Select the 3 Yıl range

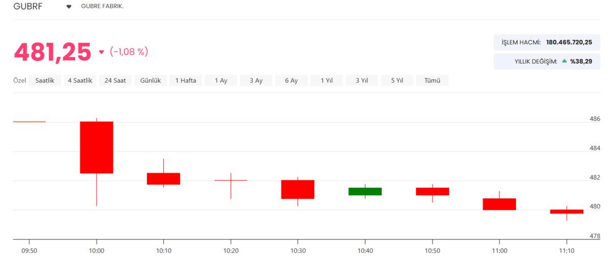click(362, 80)
